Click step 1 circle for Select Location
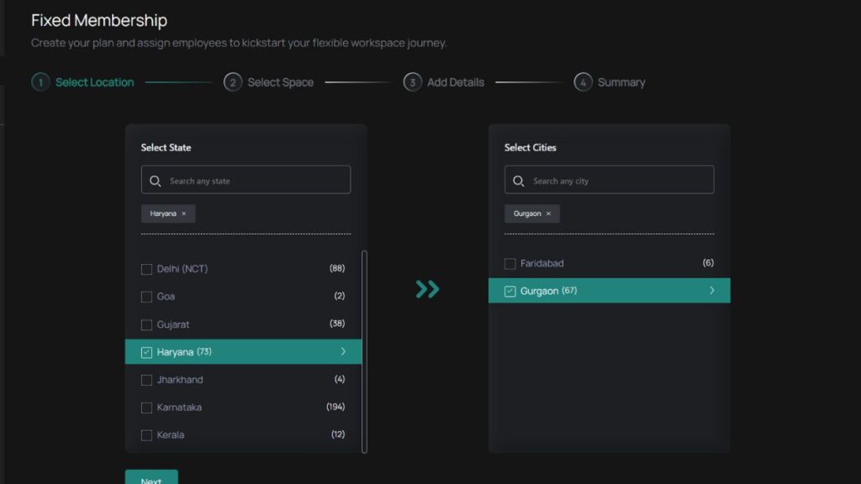Image resolution: width=861 pixels, height=484 pixels. (x=40, y=82)
